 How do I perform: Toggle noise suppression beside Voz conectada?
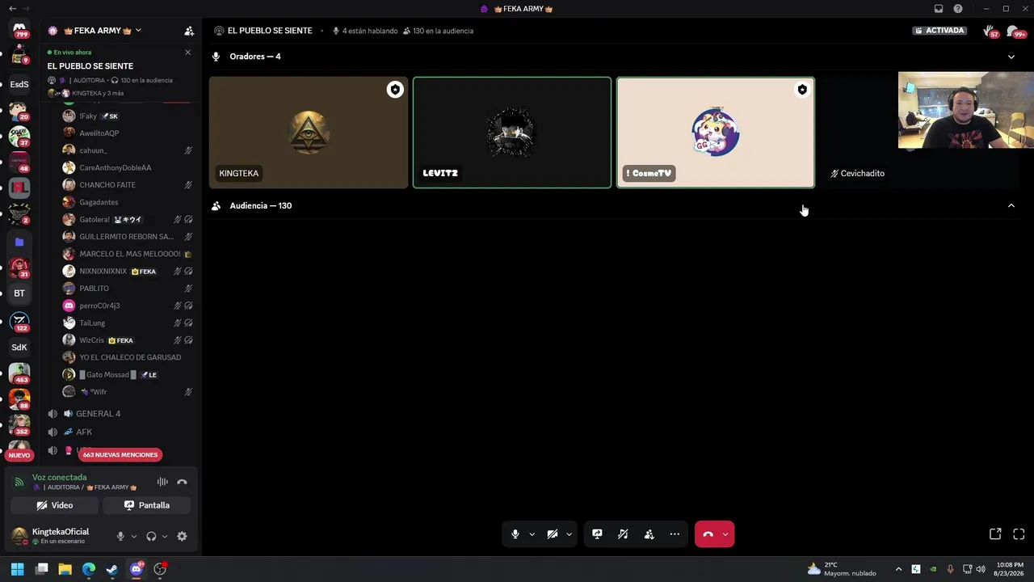(162, 482)
